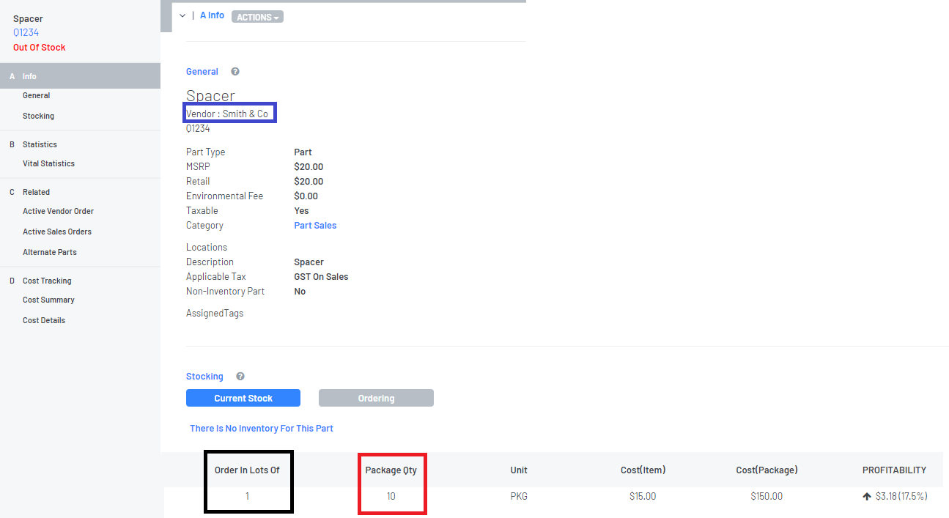The image size is (949, 518).
Task: Go to Stocking in sidebar
Action: (38, 116)
